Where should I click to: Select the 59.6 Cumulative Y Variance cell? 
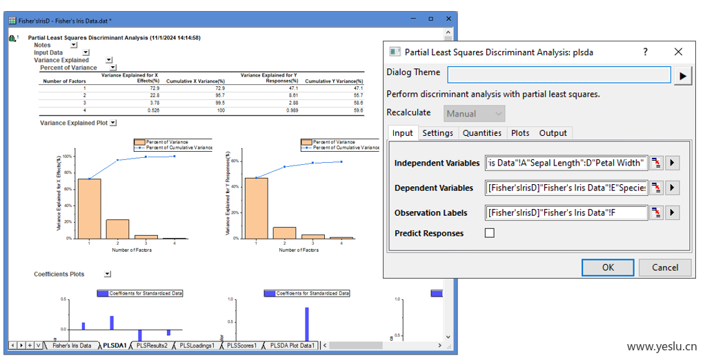tap(358, 110)
